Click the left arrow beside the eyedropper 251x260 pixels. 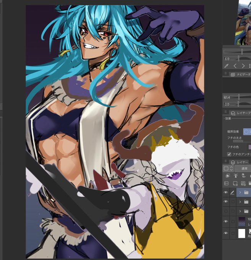coord(235,66)
